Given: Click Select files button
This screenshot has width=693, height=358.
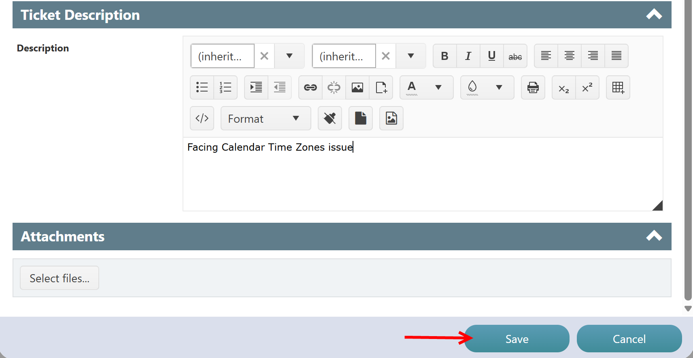Looking at the screenshot, I should [x=60, y=278].
